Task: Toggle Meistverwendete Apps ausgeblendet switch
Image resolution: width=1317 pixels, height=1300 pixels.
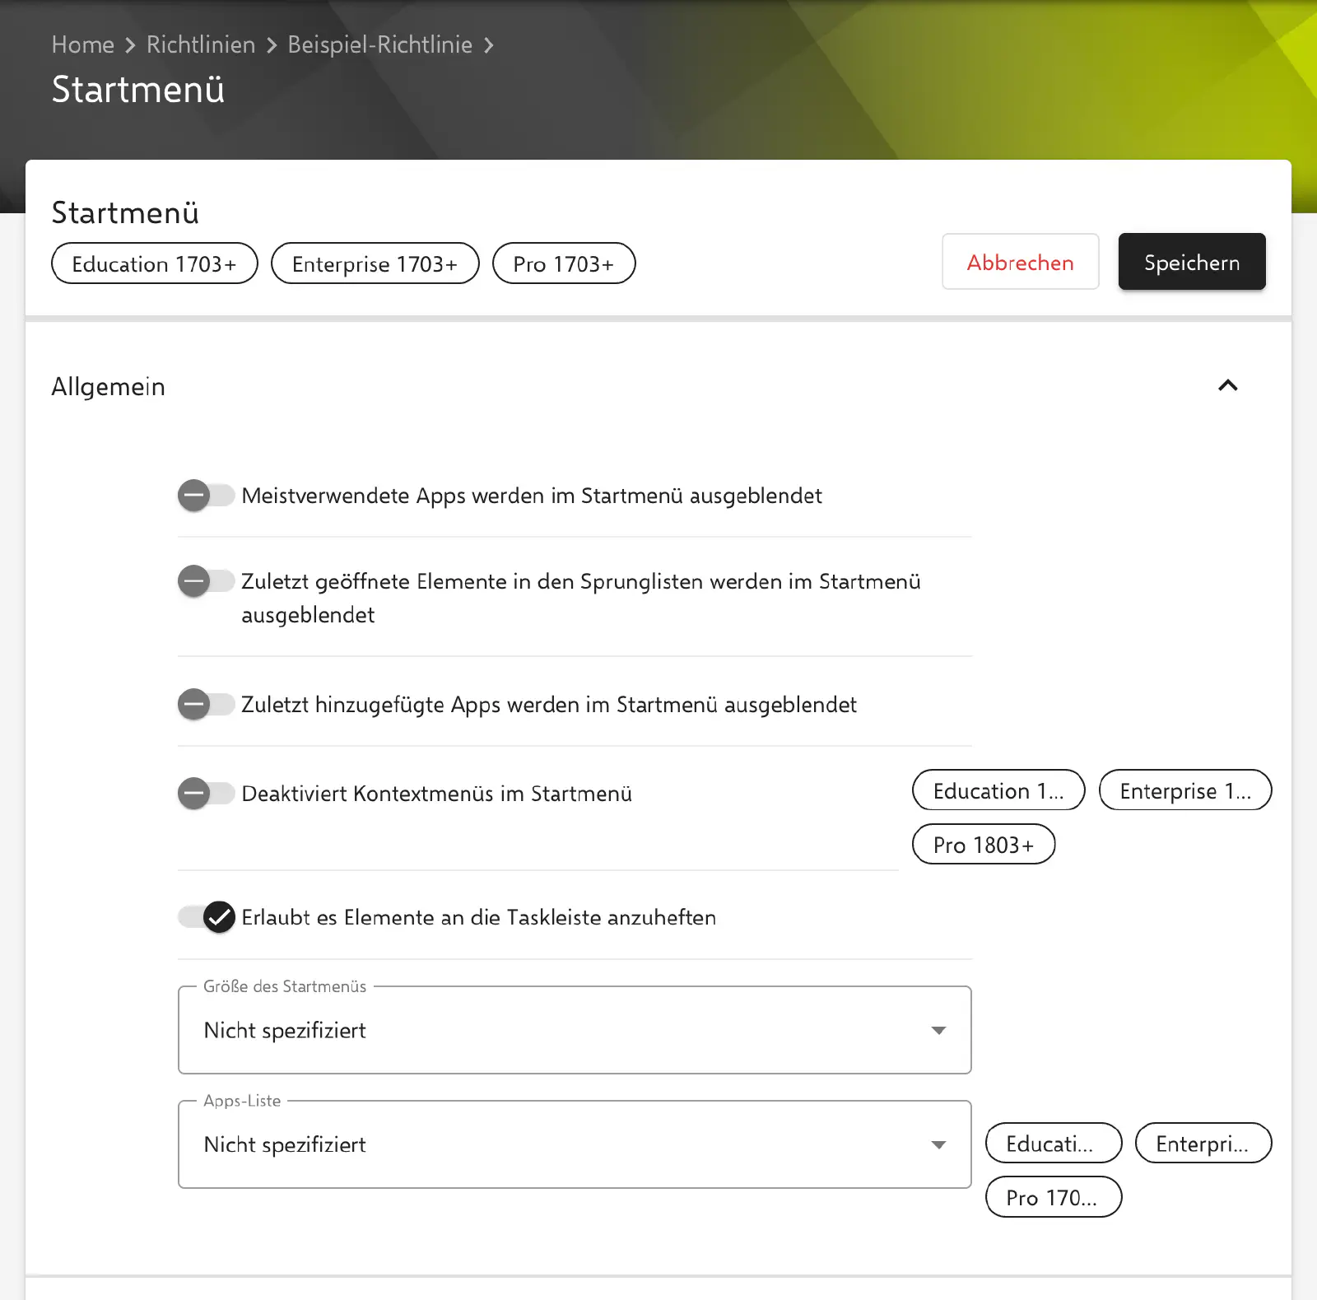Action: pyautogui.click(x=206, y=496)
